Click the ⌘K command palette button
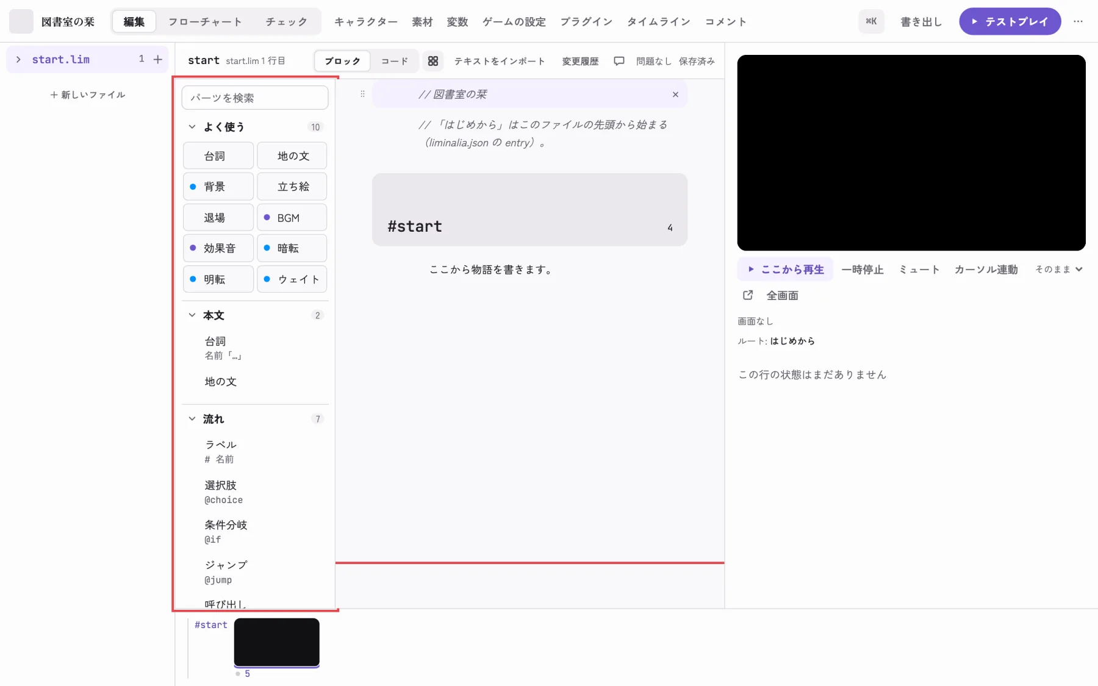This screenshot has width=1098, height=686. (x=871, y=21)
